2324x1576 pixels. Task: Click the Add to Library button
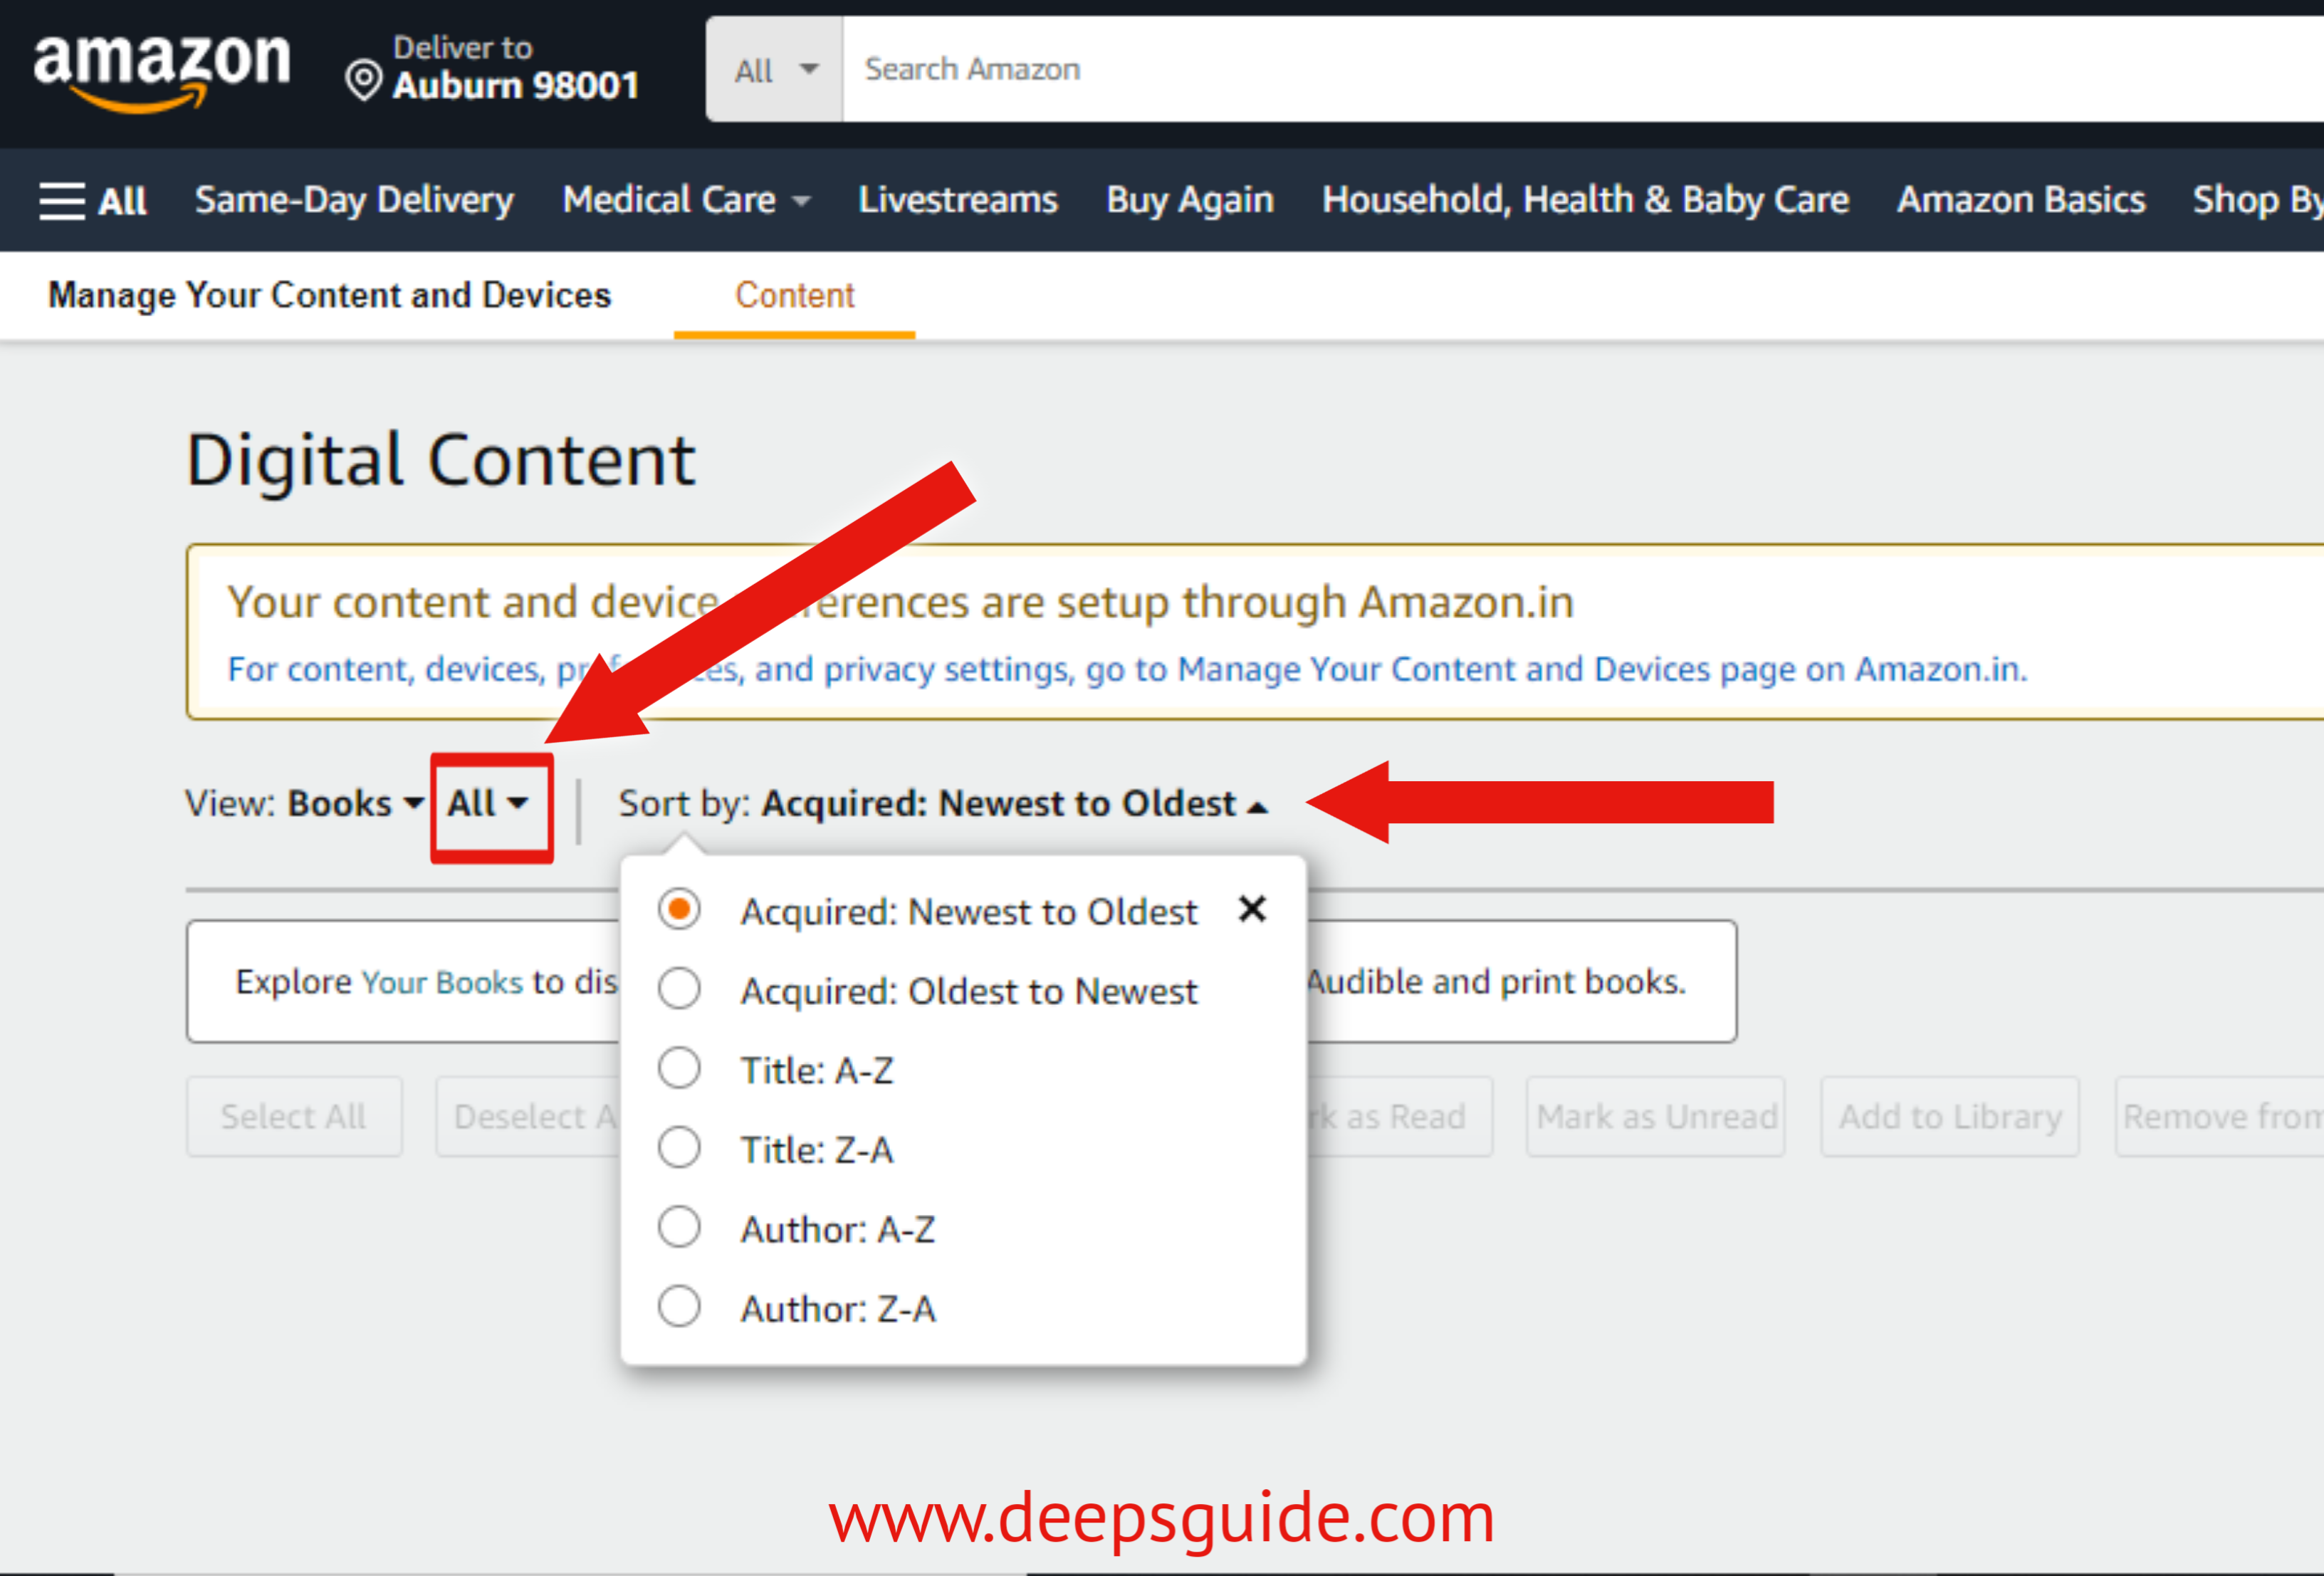(x=1950, y=1116)
